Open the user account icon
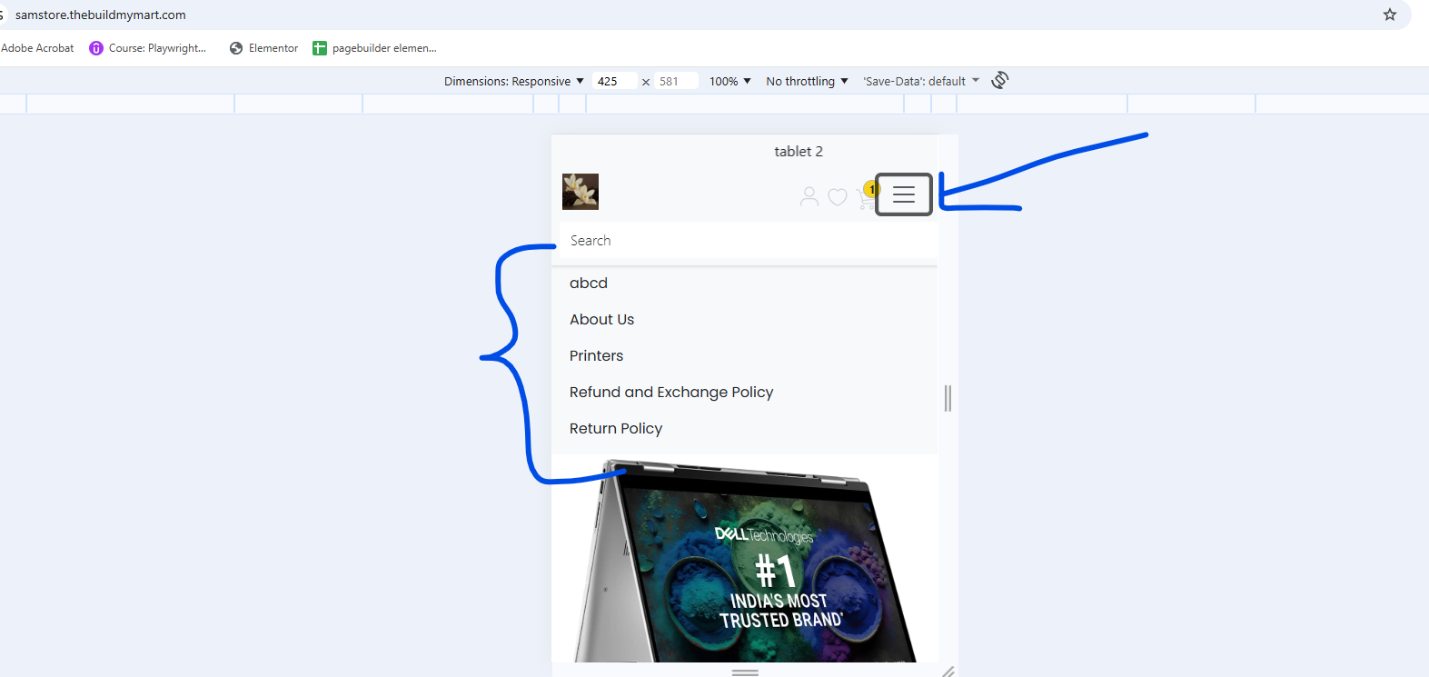This screenshot has height=677, width=1429. pos(809,196)
